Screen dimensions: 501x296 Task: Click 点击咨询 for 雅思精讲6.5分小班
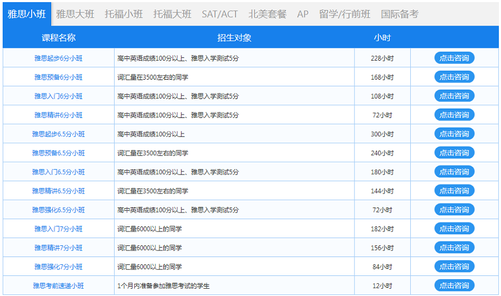454,191
